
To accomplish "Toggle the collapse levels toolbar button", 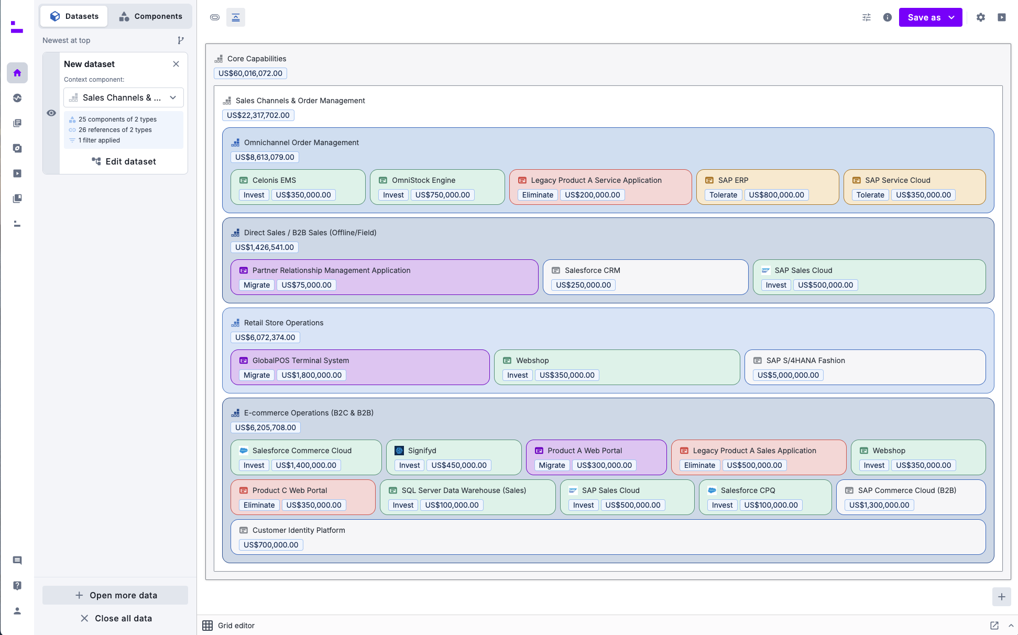I will [236, 17].
